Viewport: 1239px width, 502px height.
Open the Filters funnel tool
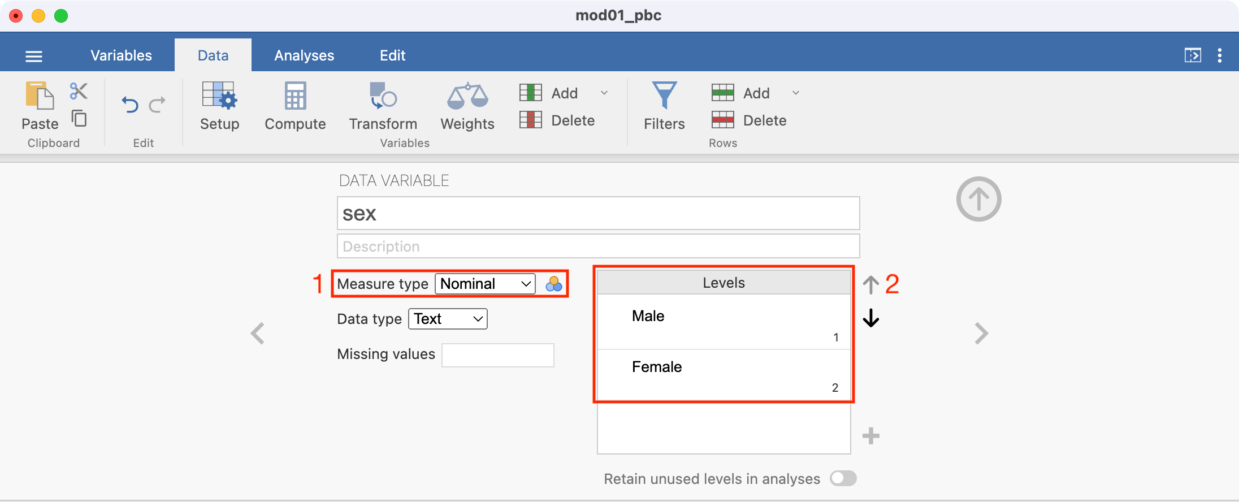click(664, 106)
